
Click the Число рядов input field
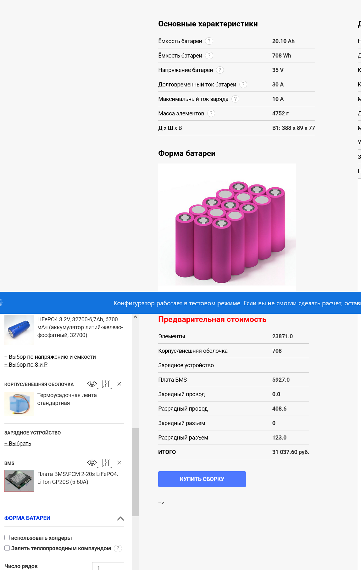[108, 567]
